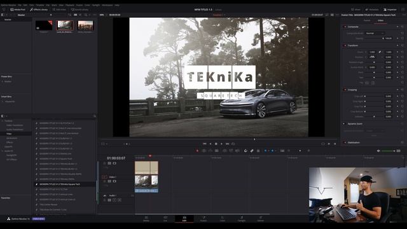Open the Workspace menu
This screenshot has height=229, width=407.
107,5
